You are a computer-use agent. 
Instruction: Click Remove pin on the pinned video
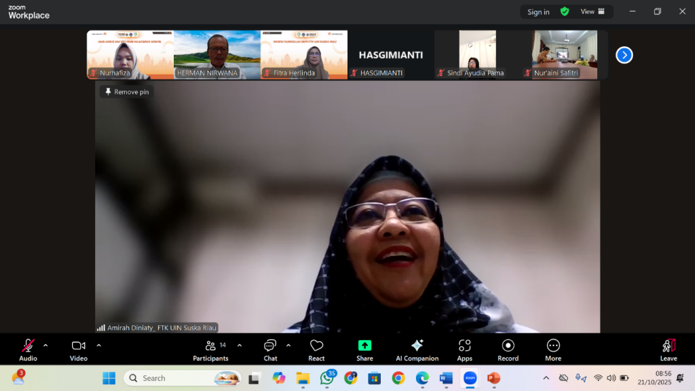127,92
